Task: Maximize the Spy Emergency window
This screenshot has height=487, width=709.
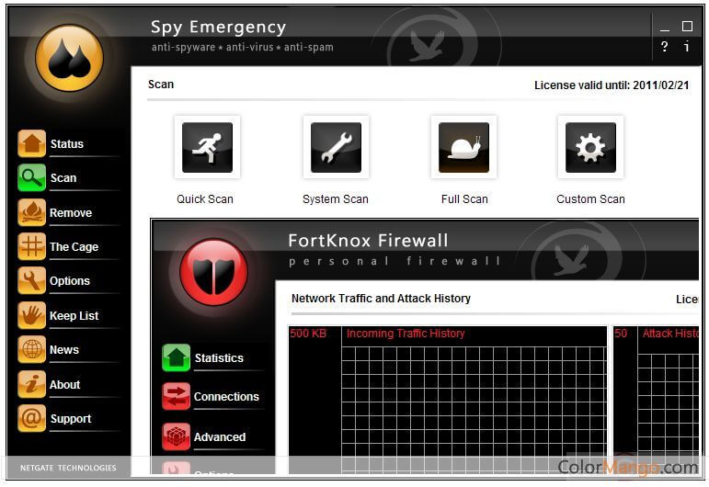Action: coord(687,27)
